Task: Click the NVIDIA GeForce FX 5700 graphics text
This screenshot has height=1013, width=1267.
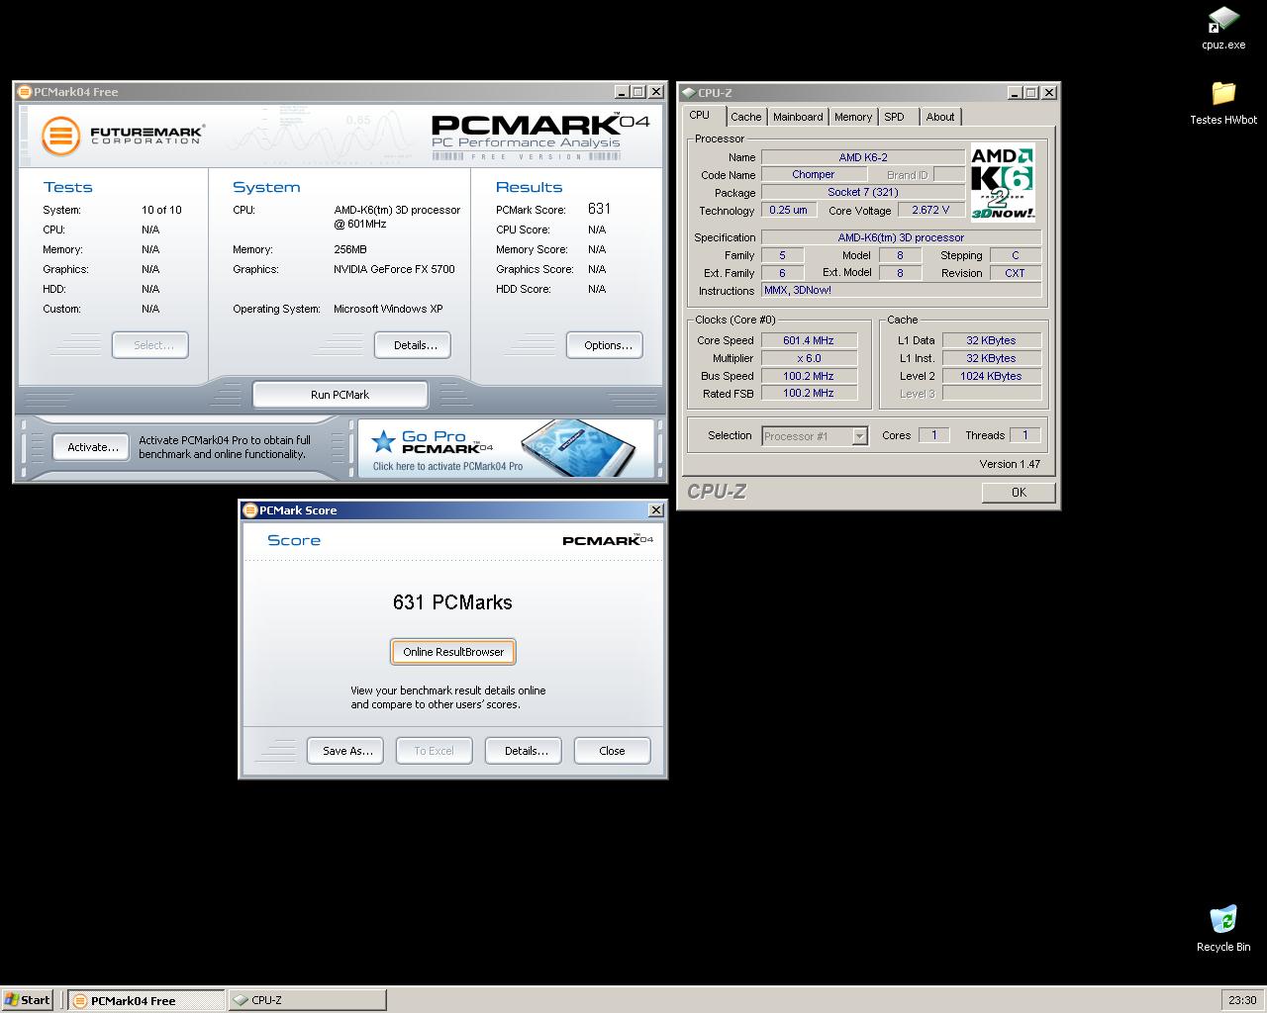Action: (x=394, y=269)
